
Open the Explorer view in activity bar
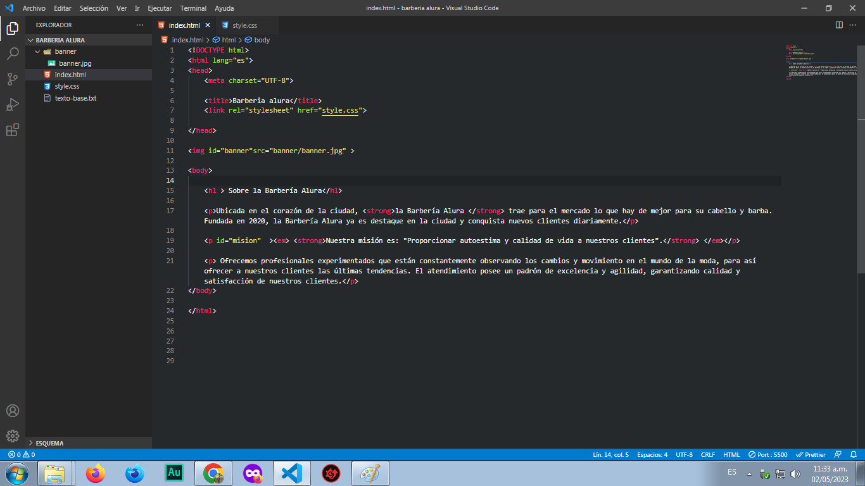13,28
